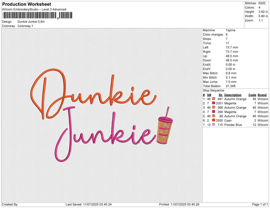Select 'Wilcom EmbroideryStudio – Level 3 Advanced' text
The width and height of the screenshot is (270, 208).
pos(34,9)
